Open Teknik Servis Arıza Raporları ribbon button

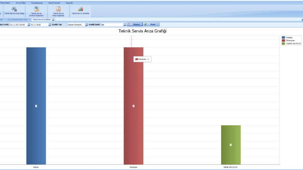coord(58,11)
